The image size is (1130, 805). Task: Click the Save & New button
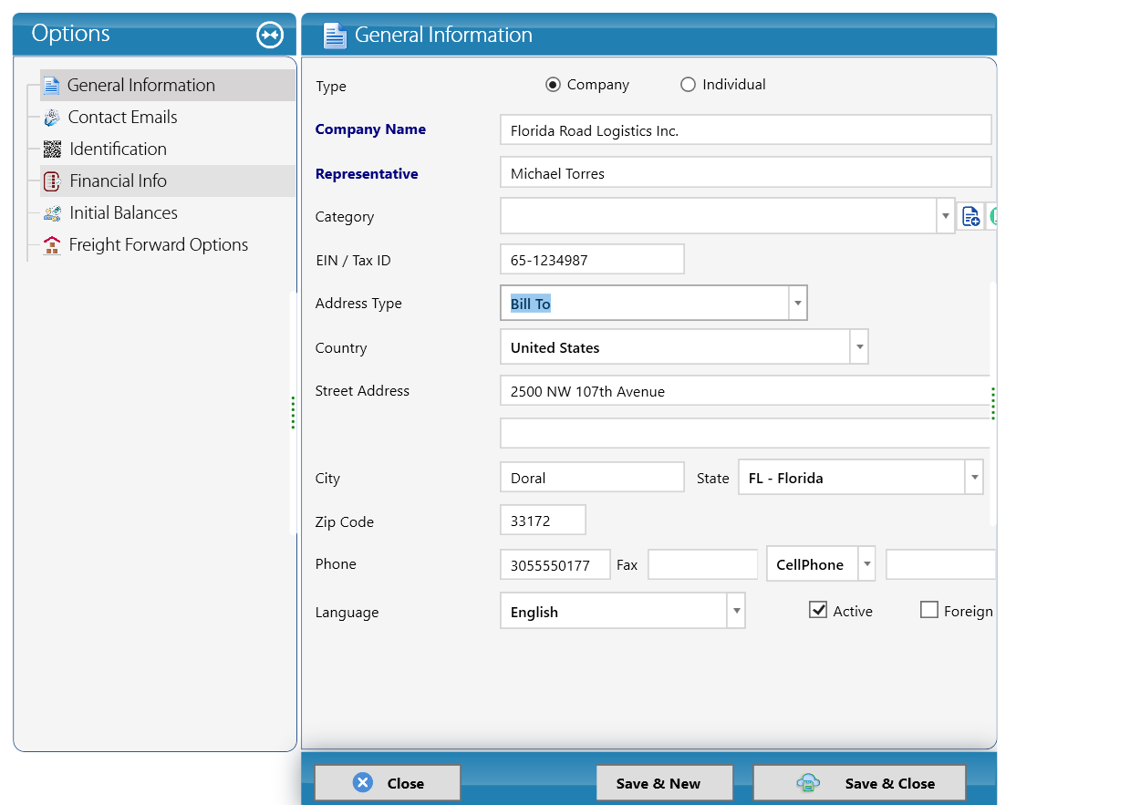click(x=665, y=783)
